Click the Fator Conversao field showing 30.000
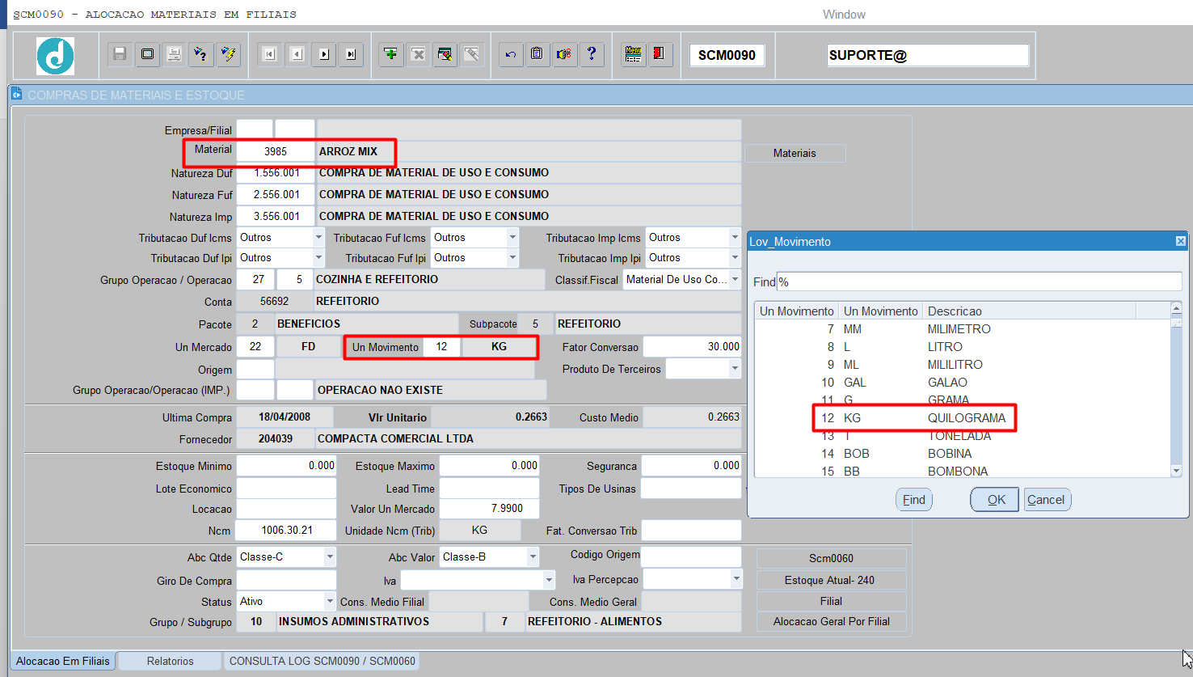The image size is (1193, 677). pos(693,346)
